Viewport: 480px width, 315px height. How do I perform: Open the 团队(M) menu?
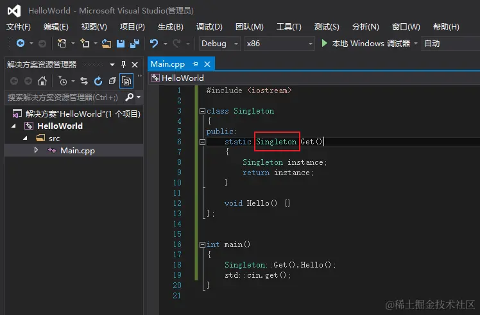[x=250, y=27]
